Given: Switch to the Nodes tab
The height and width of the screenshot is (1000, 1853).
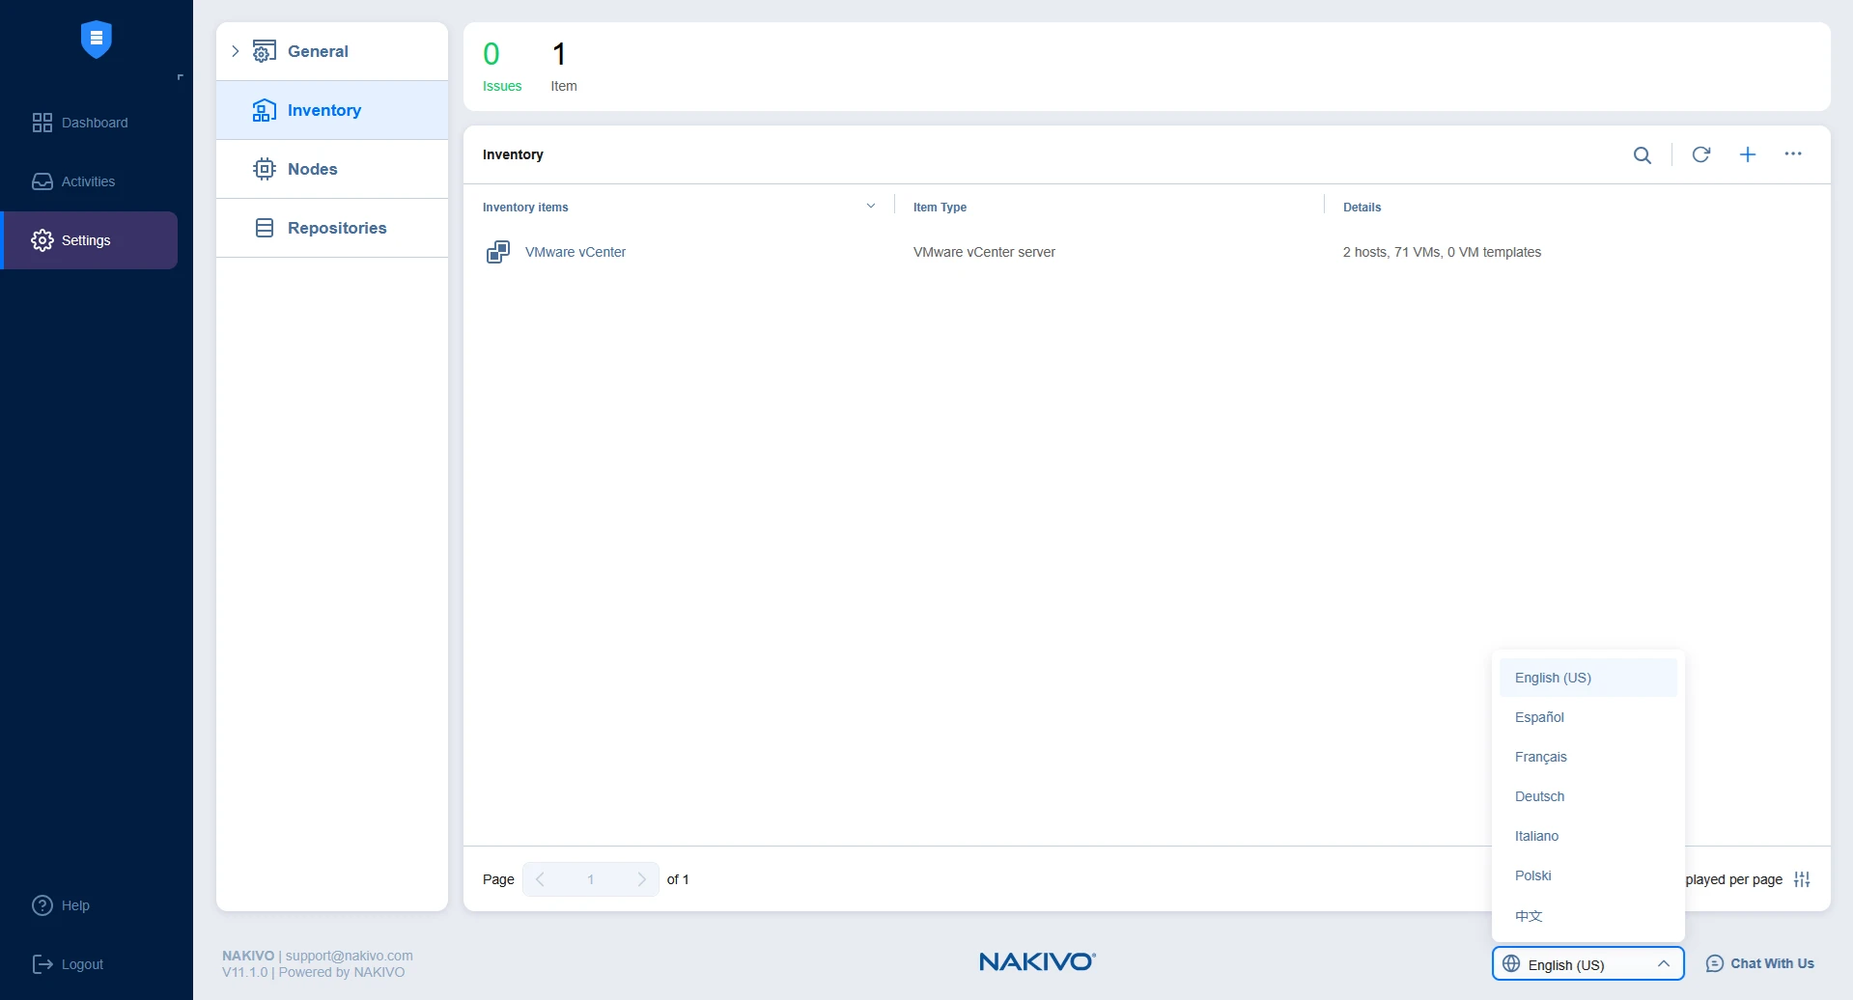Looking at the screenshot, I should pyautogui.click(x=312, y=169).
